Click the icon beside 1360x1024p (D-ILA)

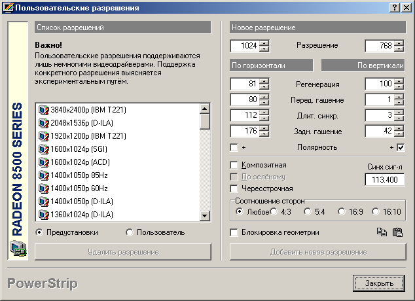coord(44,215)
